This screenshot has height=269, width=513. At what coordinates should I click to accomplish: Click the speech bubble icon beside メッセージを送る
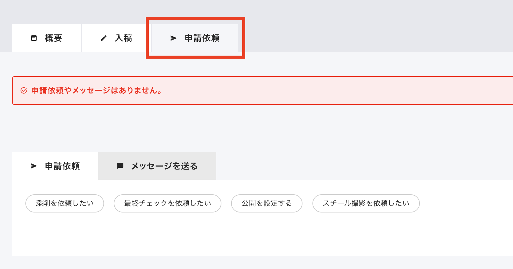pos(120,166)
